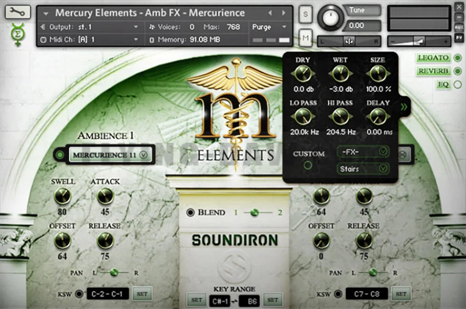Click the Tune knob
Image resolution: width=466 pixels, height=309 pixels.
(x=330, y=18)
